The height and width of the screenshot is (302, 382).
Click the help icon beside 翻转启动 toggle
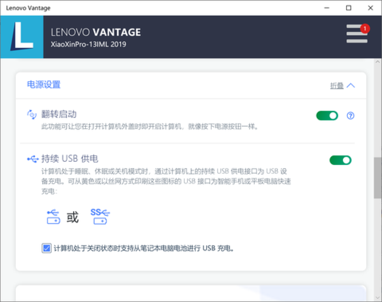click(350, 115)
